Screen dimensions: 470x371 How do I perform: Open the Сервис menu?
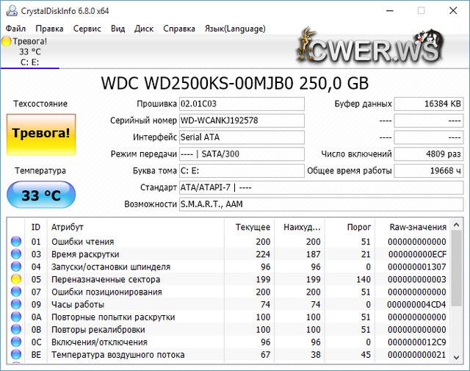pyautogui.click(x=87, y=29)
